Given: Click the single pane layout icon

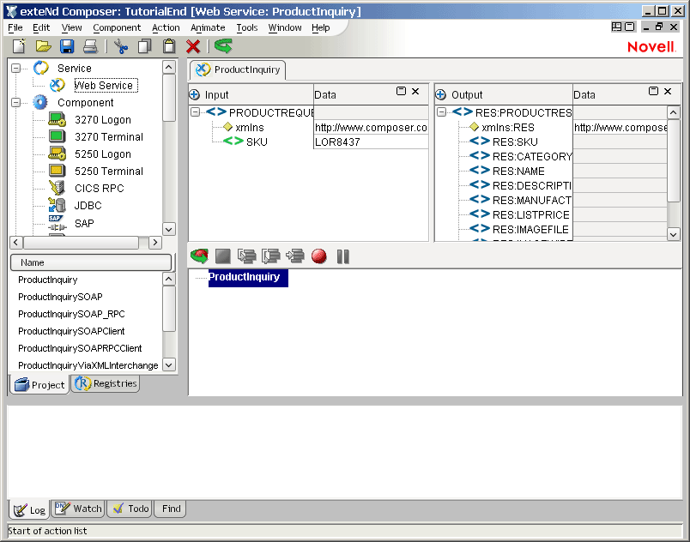Looking at the screenshot, I should [630, 27].
